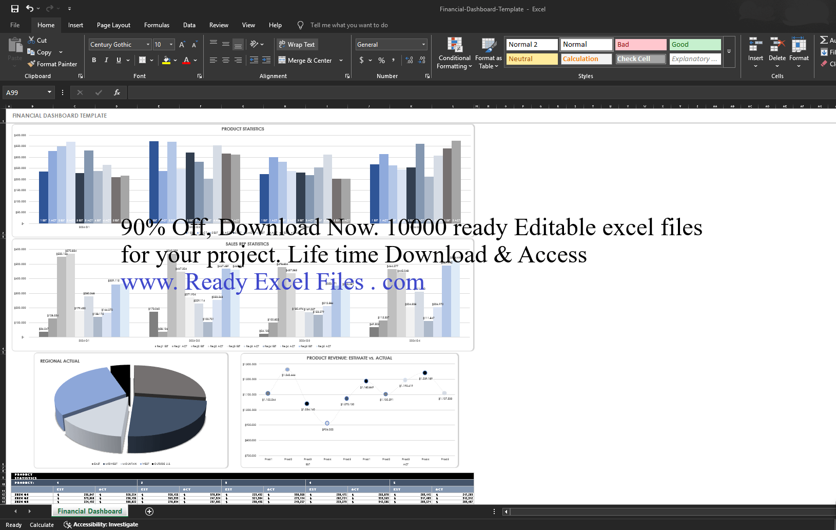Align text left icon
This screenshot has height=530, width=836.
[x=213, y=60]
